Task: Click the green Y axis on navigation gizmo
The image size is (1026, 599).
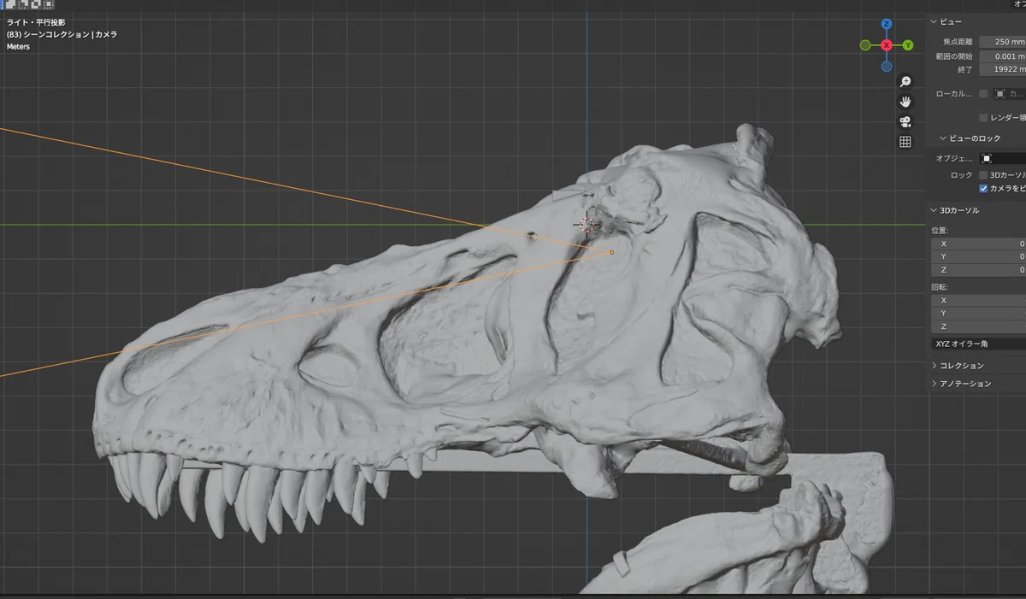Action: click(x=907, y=44)
